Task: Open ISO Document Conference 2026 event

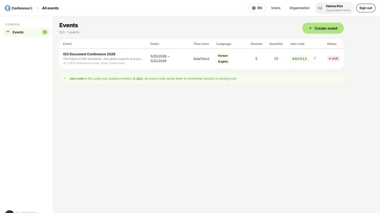Action: coord(89,54)
